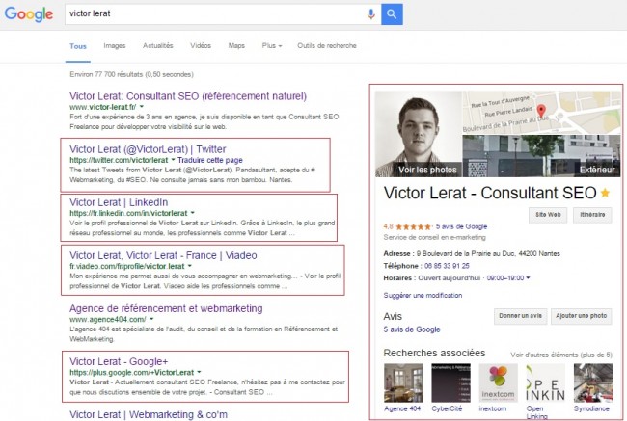Viewport: 627px width, 421px height.
Task: Click Traduire cette page link
Action: click(210, 160)
